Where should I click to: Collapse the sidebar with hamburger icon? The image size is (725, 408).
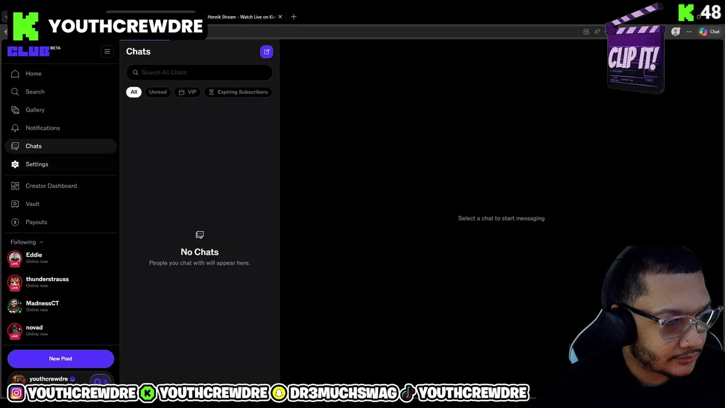107,52
